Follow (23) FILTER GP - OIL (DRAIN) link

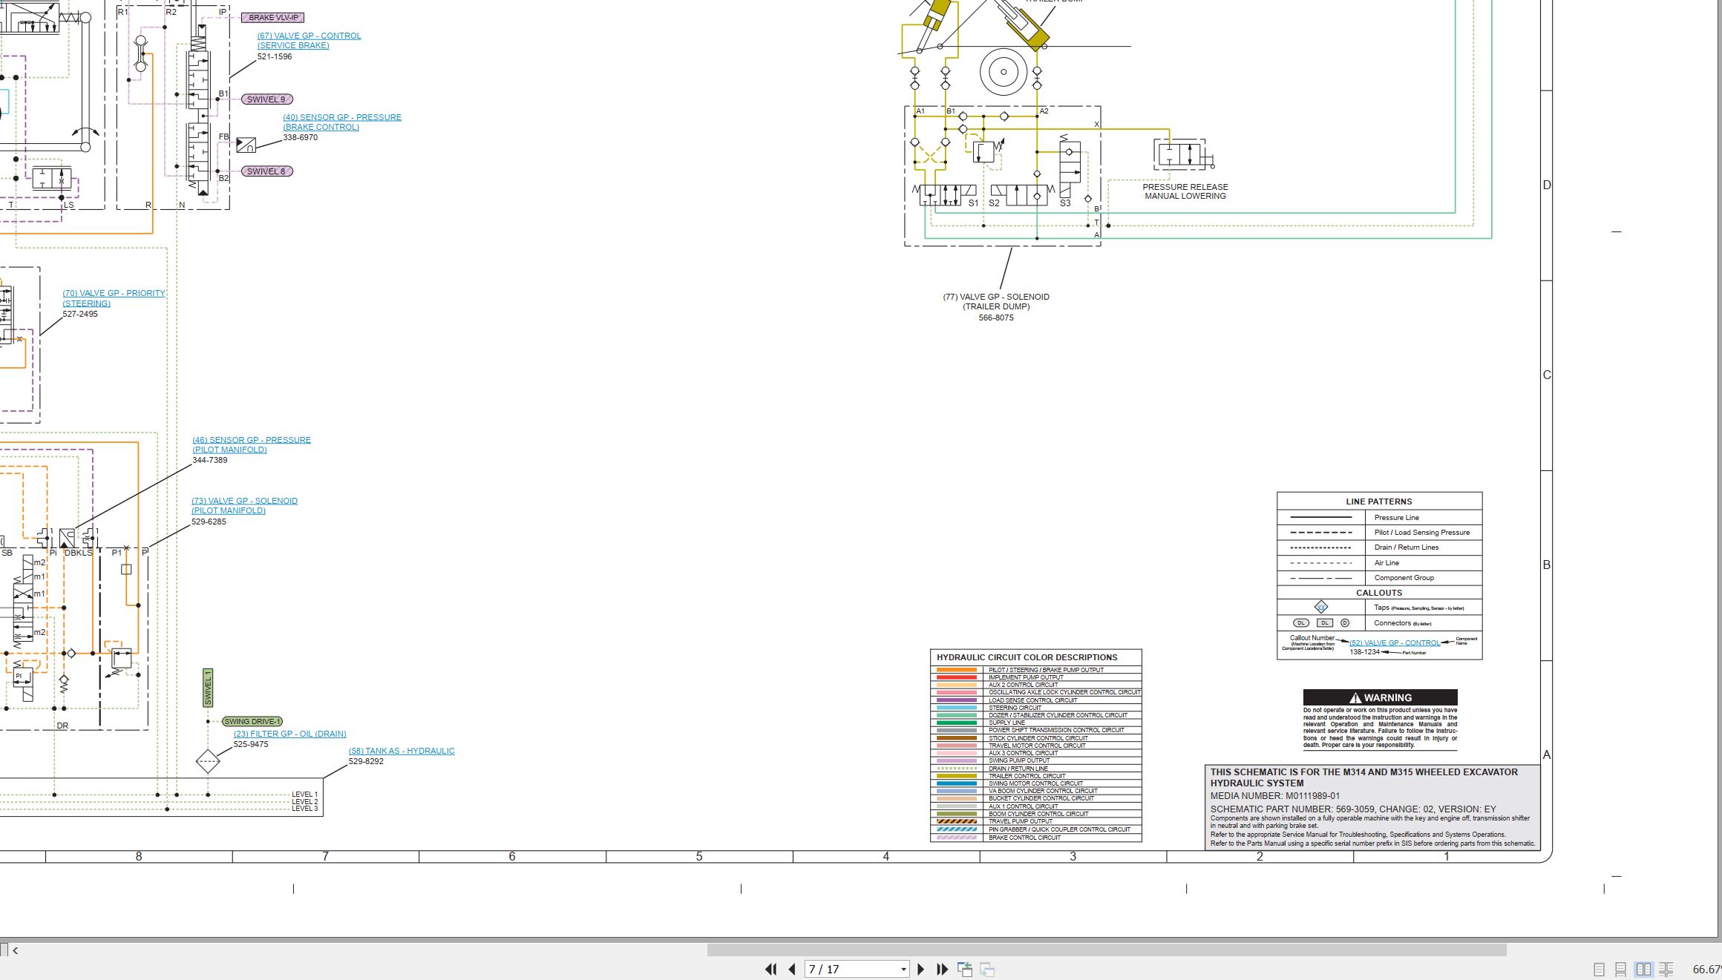click(289, 734)
